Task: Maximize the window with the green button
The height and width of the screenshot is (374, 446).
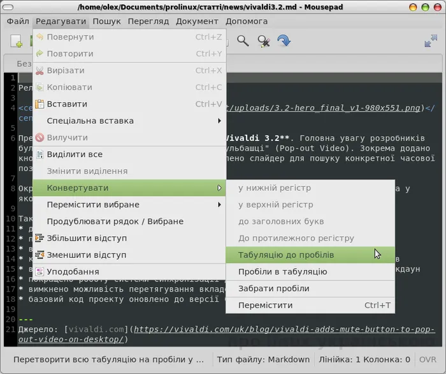Action: pyautogui.click(x=425, y=7)
